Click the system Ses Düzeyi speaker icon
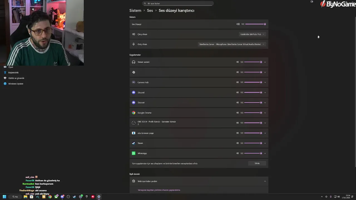The height and width of the screenshot is (200, 356). (238, 24)
